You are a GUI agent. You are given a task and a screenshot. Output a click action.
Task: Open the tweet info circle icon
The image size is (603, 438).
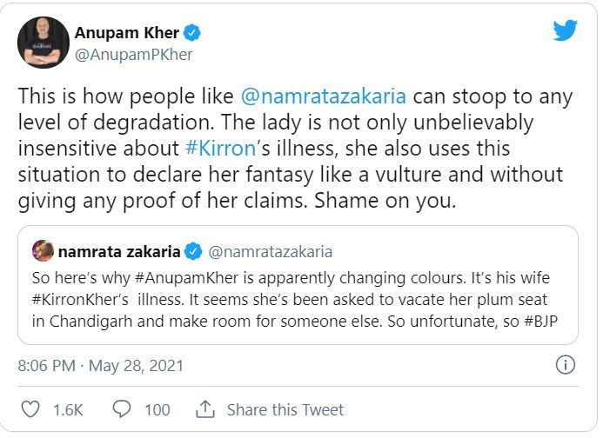click(566, 365)
